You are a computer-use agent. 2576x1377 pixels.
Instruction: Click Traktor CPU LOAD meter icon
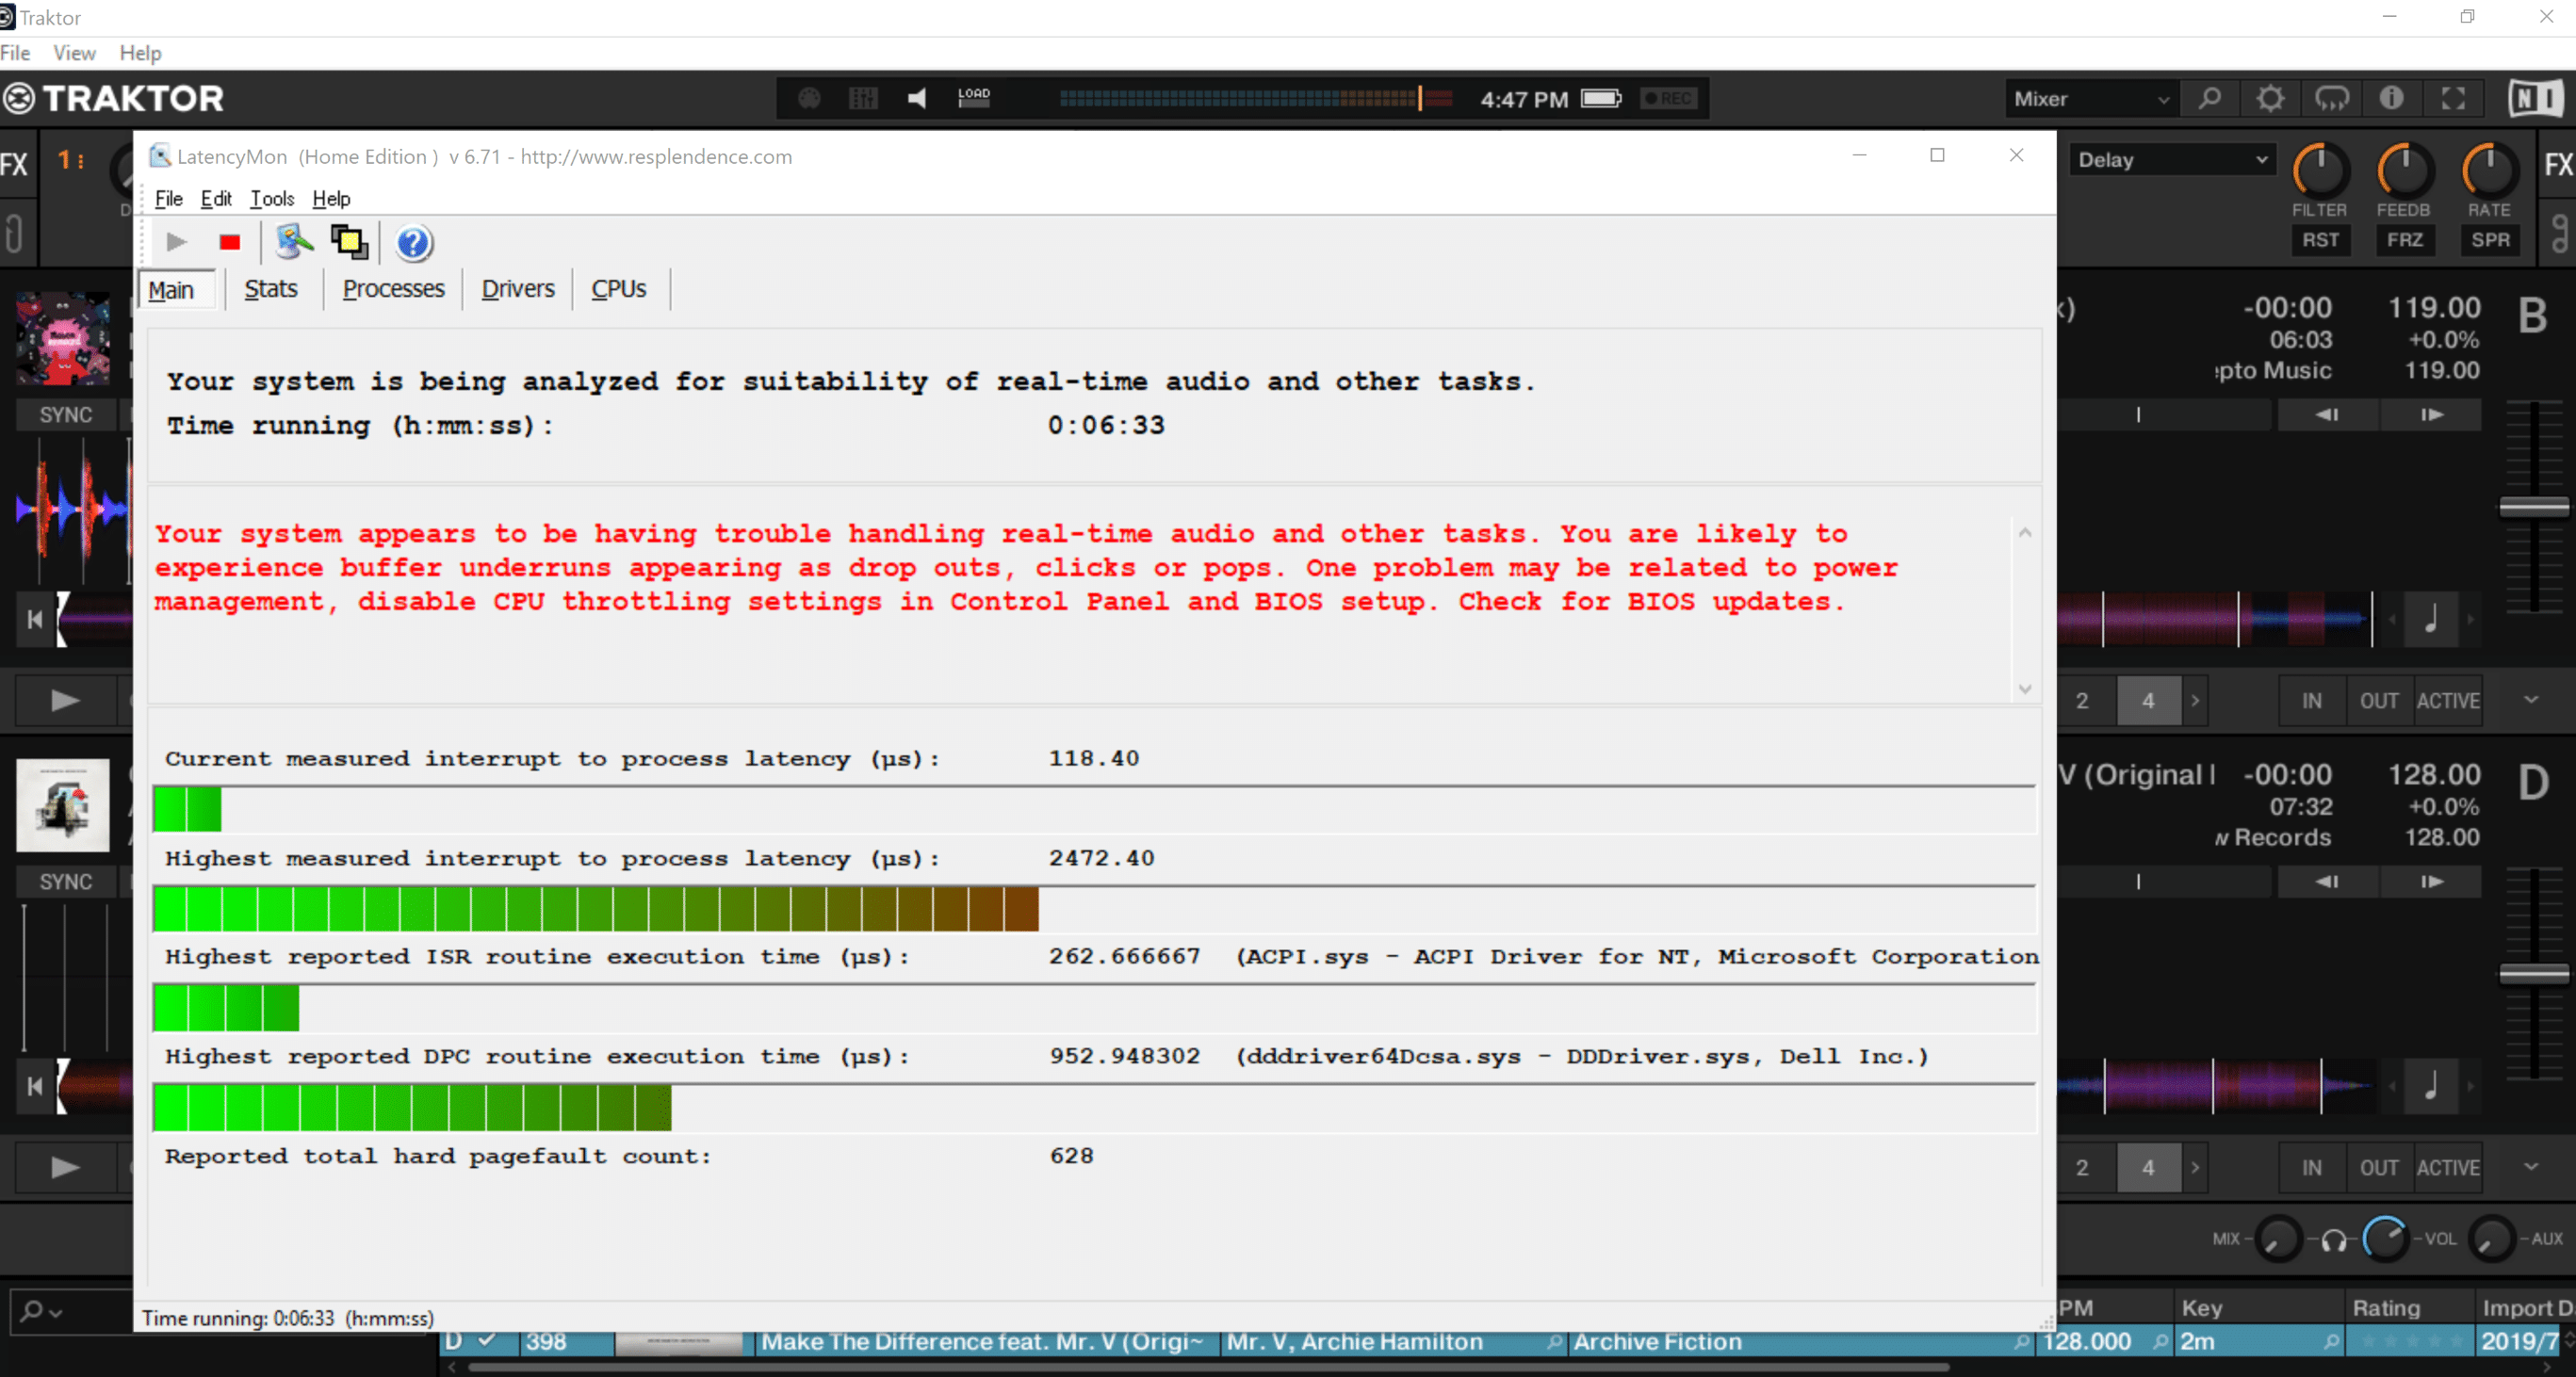click(973, 97)
